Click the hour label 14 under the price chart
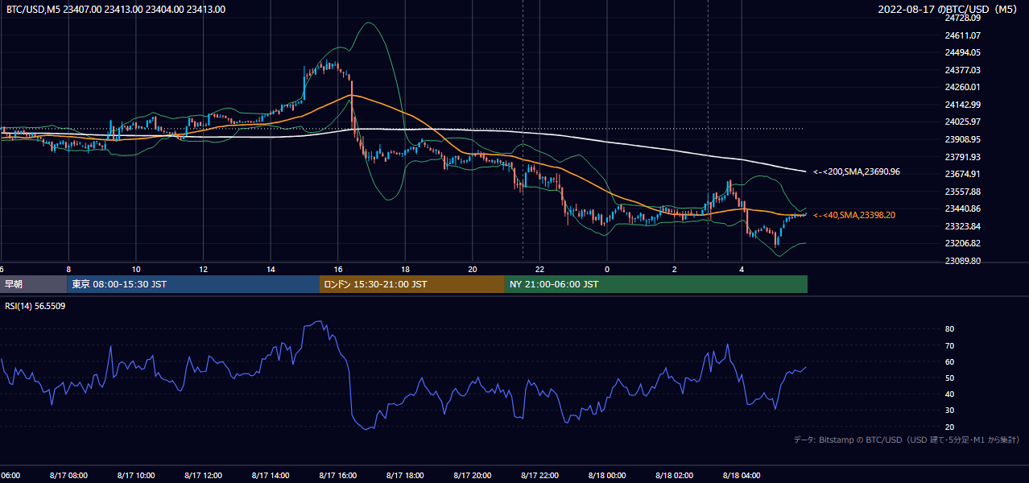This screenshot has height=483, width=1029. pyautogui.click(x=271, y=269)
